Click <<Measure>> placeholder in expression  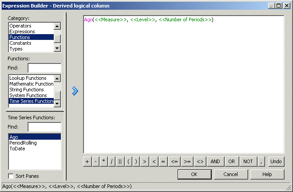click(111, 20)
